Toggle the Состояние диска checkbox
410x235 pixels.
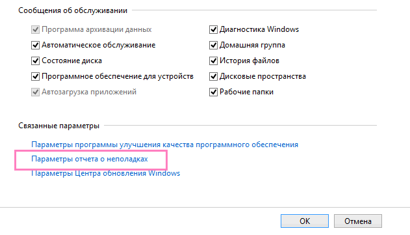click(35, 61)
